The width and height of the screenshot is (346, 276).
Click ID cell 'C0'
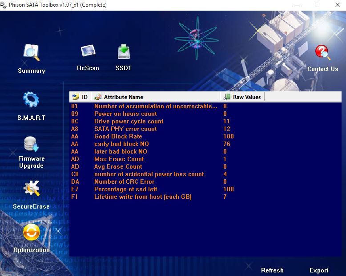pos(75,174)
